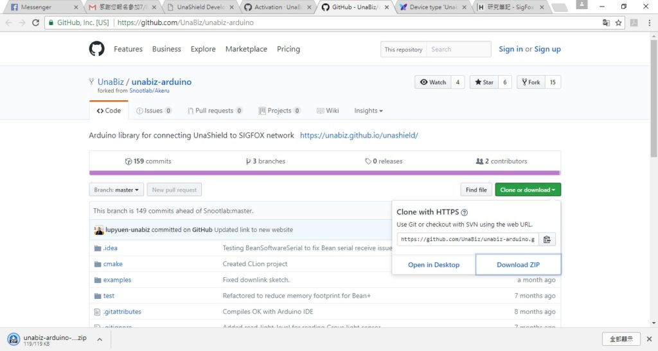Copy clone URL with clipboard icon
This screenshot has width=658, height=351.
click(547, 239)
